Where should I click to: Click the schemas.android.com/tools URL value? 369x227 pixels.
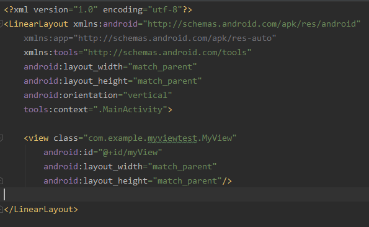pyautogui.click(x=167, y=53)
